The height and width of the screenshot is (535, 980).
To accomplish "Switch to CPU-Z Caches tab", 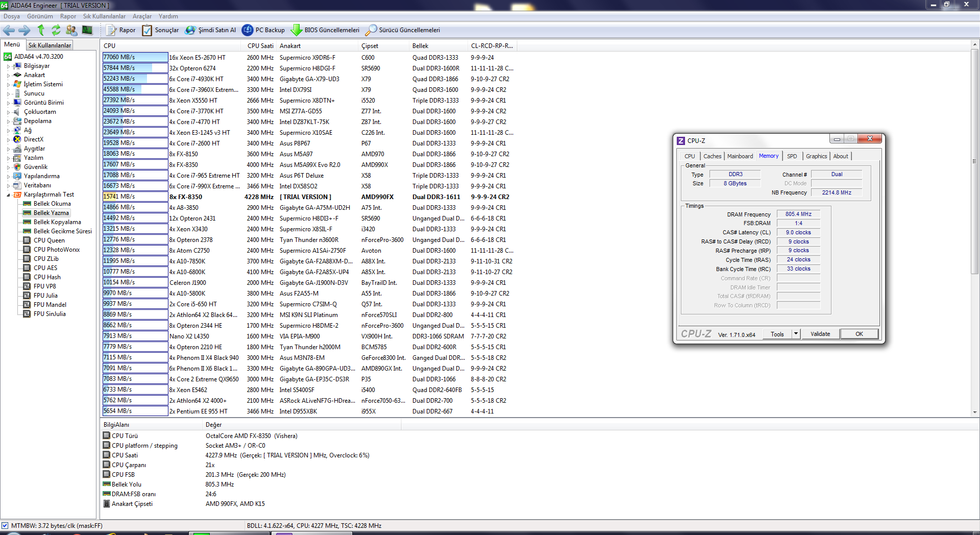I will tap(712, 156).
